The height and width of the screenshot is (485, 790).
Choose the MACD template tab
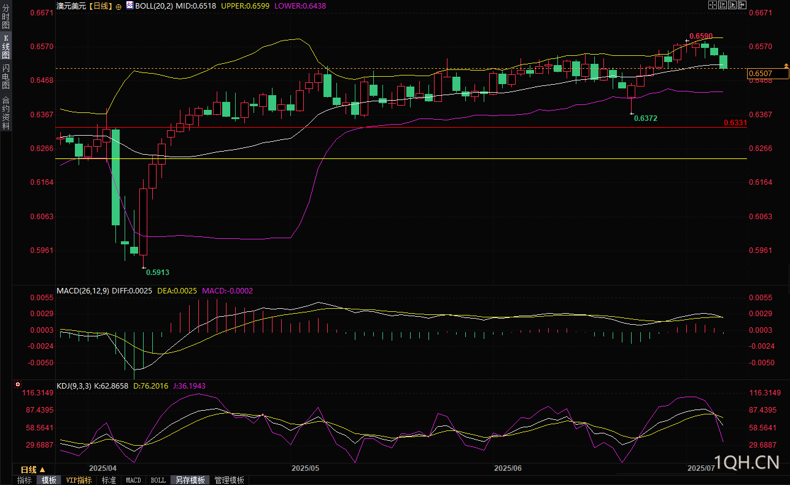133,480
